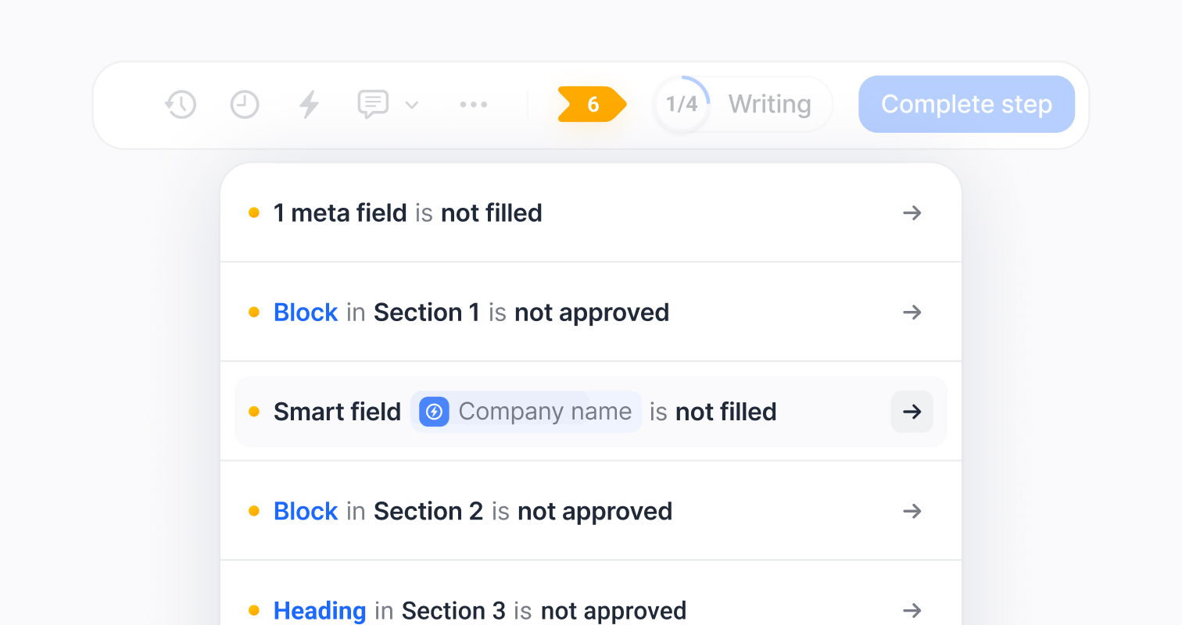Open the version history icon

coord(181,105)
